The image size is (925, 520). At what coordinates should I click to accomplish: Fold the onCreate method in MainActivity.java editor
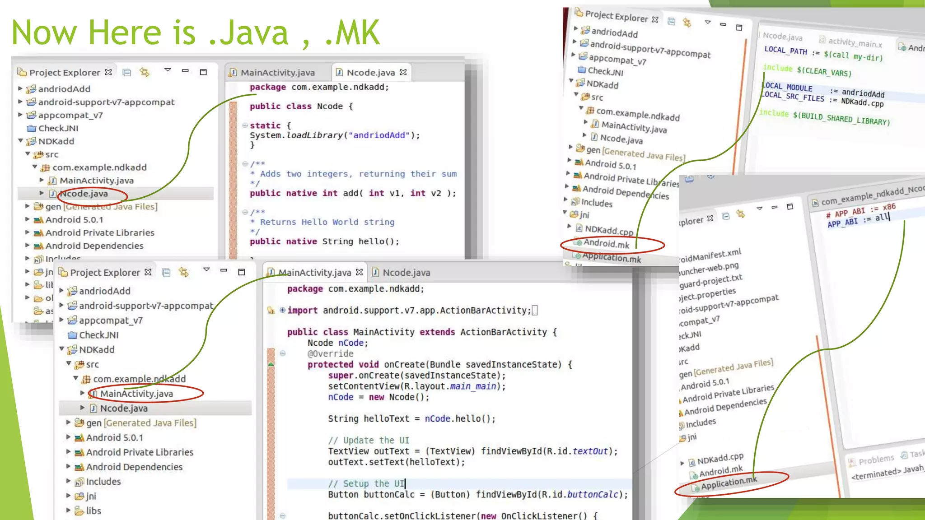coord(282,353)
